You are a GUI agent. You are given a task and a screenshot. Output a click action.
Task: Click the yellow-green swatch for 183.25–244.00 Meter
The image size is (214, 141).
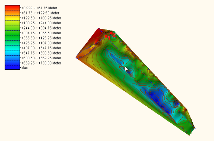12,23
